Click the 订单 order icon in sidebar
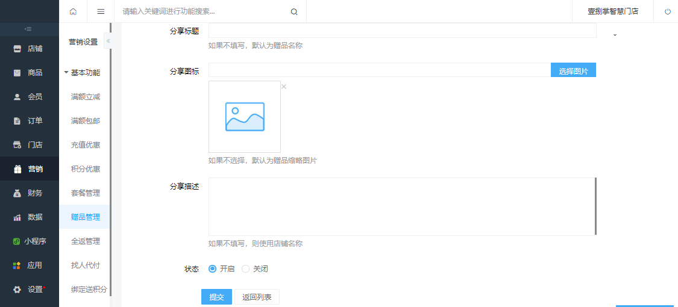678x307 pixels. point(17,121)
